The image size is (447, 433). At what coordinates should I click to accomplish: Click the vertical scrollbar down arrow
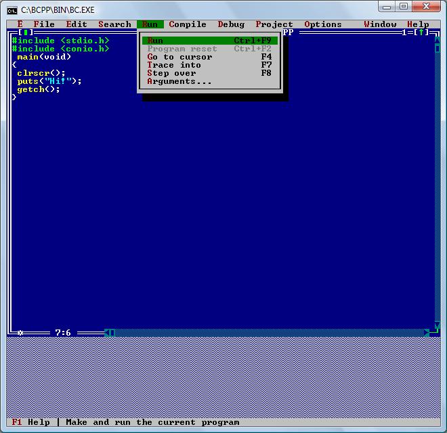tap(437, 325)
